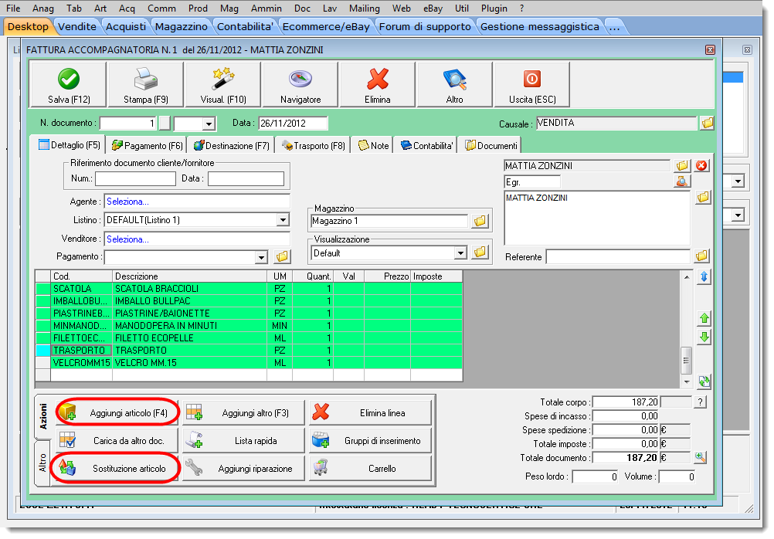This screenshot has width=774, height=539.
Task: Expand the Listino dropdown
Action: (283, 221)
